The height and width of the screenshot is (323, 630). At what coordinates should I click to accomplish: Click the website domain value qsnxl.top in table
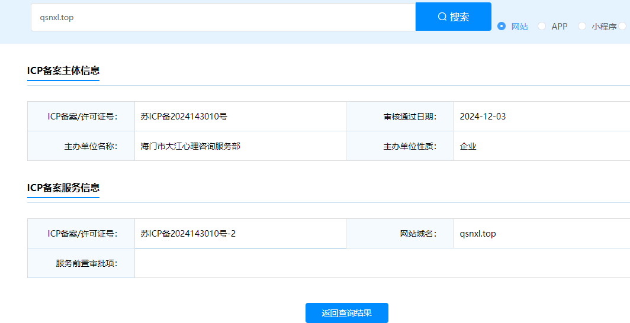478,234
